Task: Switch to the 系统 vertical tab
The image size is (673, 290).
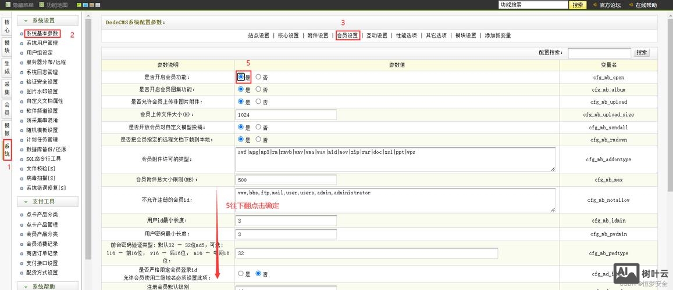Action: [x=7, y=150]
